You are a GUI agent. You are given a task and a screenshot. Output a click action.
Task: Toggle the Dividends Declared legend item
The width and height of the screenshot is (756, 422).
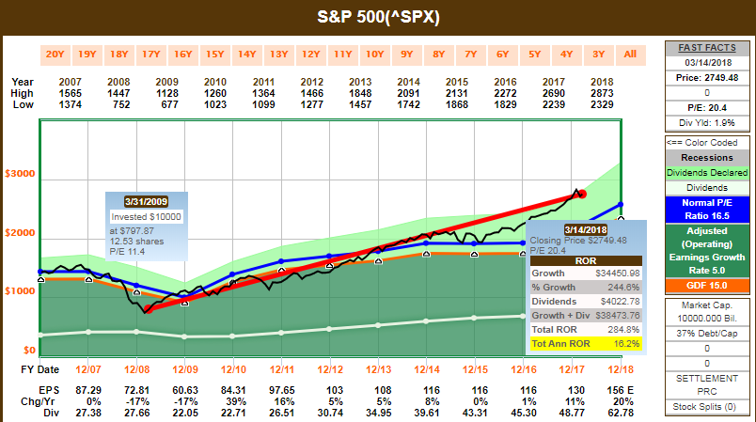point(707,172)
